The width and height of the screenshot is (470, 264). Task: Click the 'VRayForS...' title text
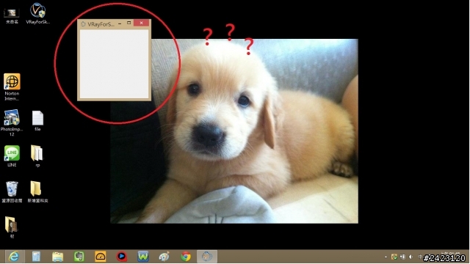tap(101, 24)
